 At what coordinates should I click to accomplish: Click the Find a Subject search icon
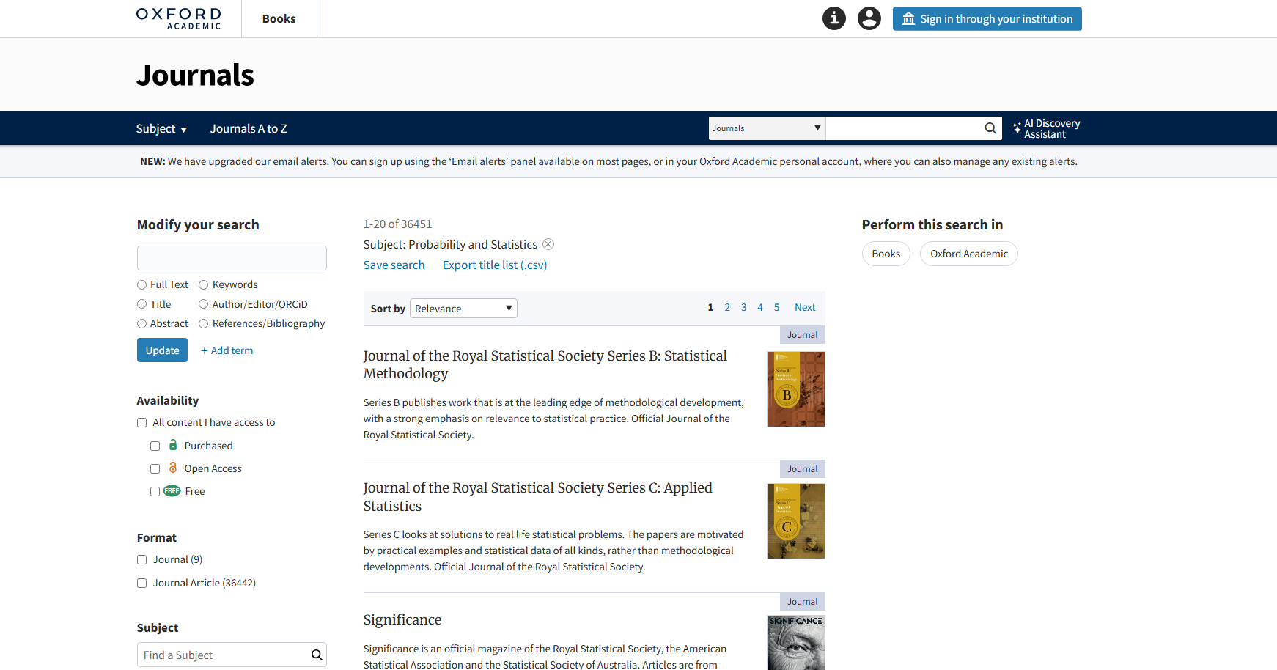click(x=317, y=655)
